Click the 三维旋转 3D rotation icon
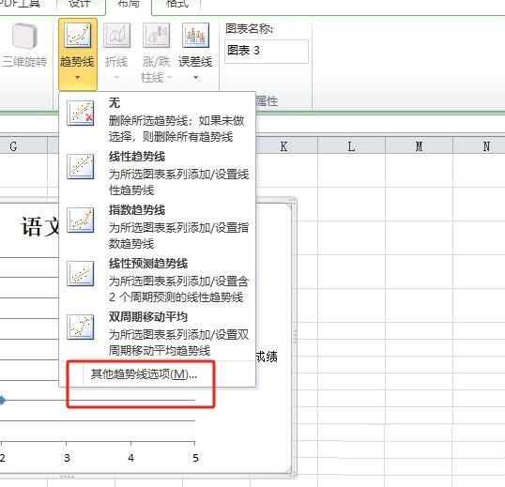Screen dimensions: 505x487 (24, 36)
